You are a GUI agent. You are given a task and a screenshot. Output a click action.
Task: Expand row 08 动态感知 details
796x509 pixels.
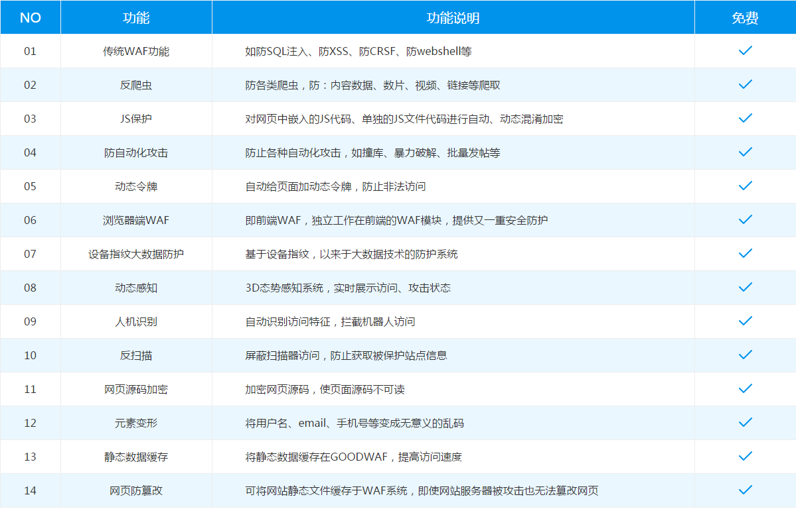pyautogui.click(x=136, y=288)
